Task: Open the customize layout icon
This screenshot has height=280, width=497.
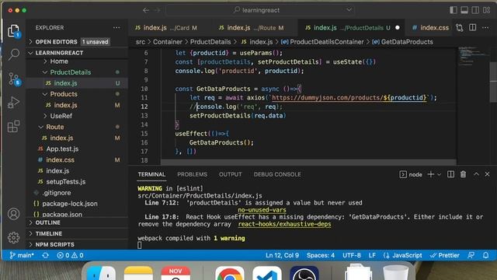Action: point(487,10)
